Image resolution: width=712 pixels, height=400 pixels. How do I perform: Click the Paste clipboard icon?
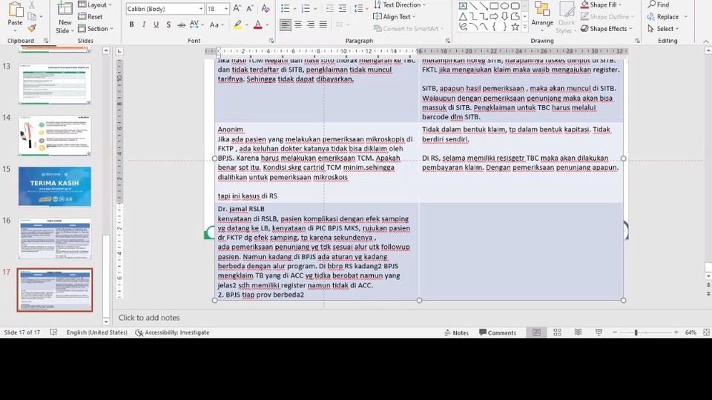(15, 10)
